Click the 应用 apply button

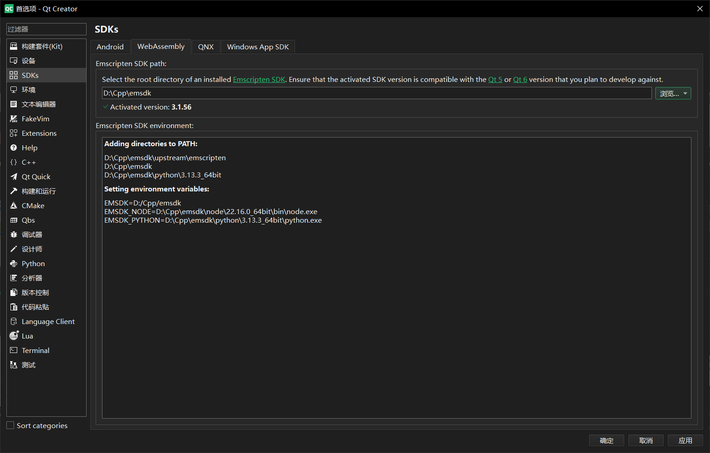(x=686, y=440)
